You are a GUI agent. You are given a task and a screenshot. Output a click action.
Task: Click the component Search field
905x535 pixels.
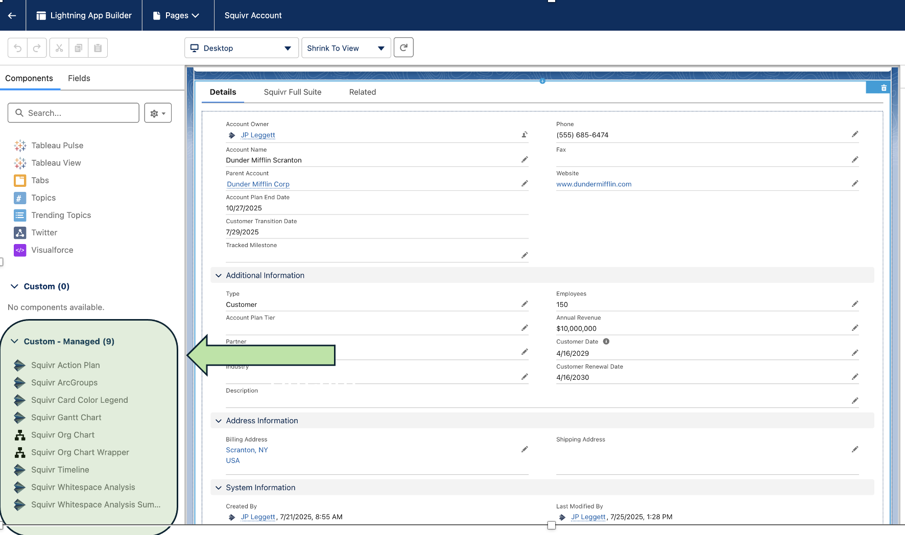74,113
